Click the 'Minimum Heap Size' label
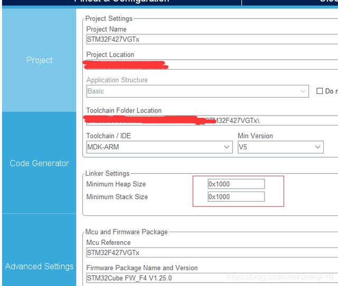 (116, 184)
